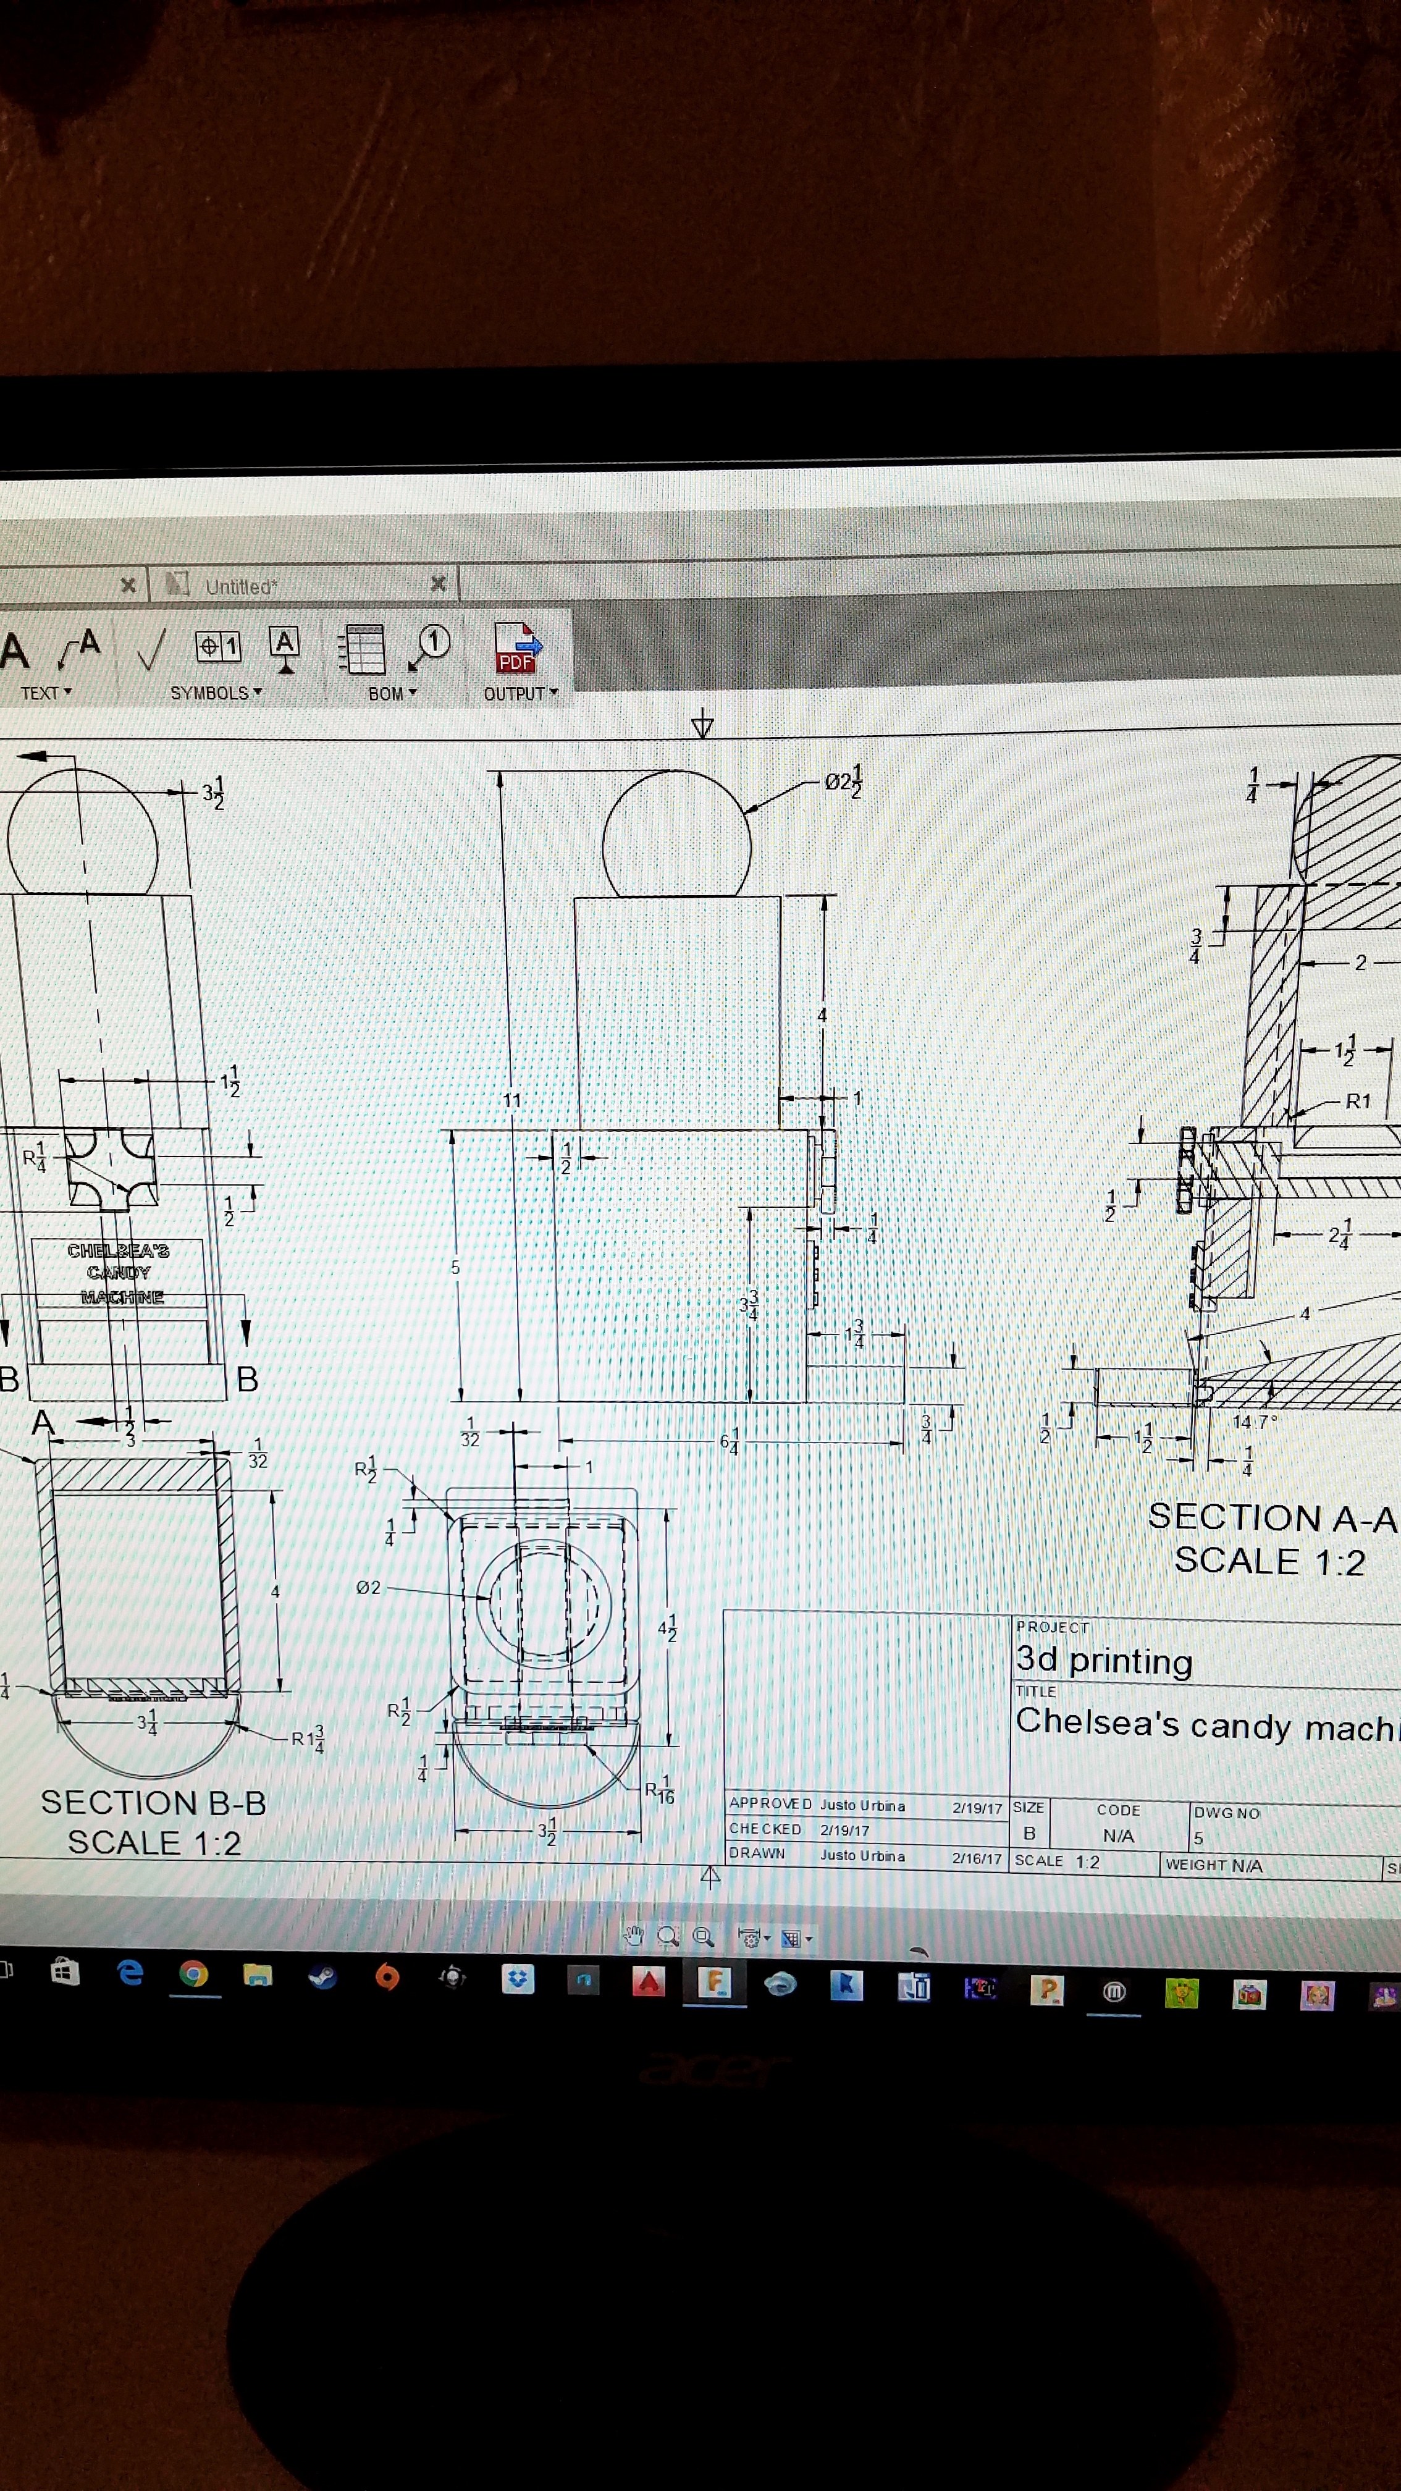This screenshot has width=1401, height=2491.
Task: Activate the Pan hand tool
Action: coord(633,1936)
